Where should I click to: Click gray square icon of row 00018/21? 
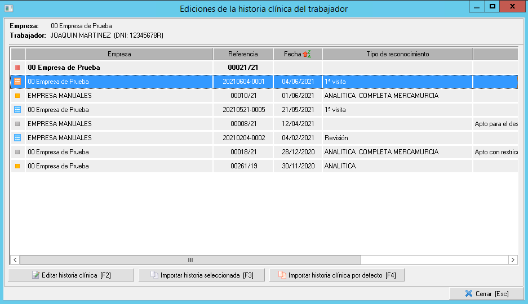[x=17, y=152]
